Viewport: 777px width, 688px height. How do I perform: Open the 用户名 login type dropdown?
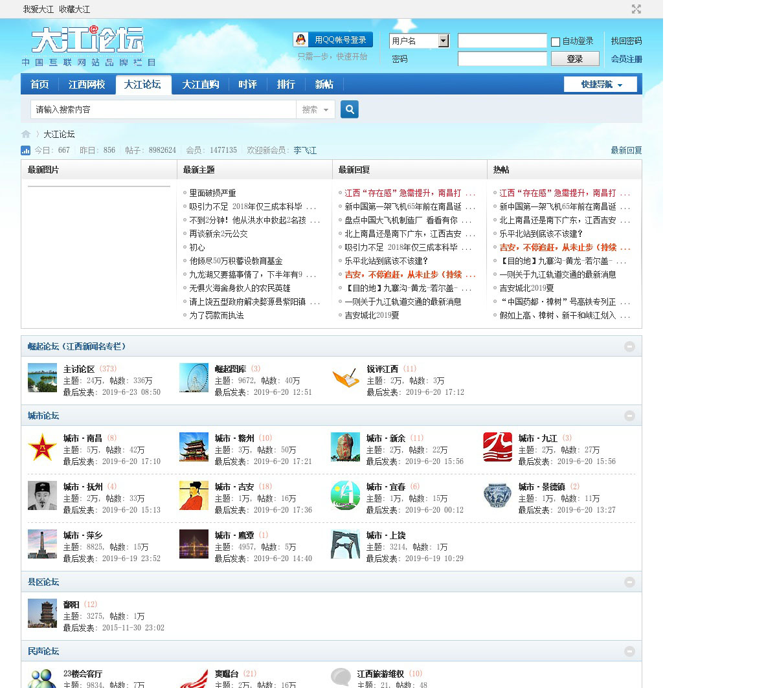click(x=443, y=41)
